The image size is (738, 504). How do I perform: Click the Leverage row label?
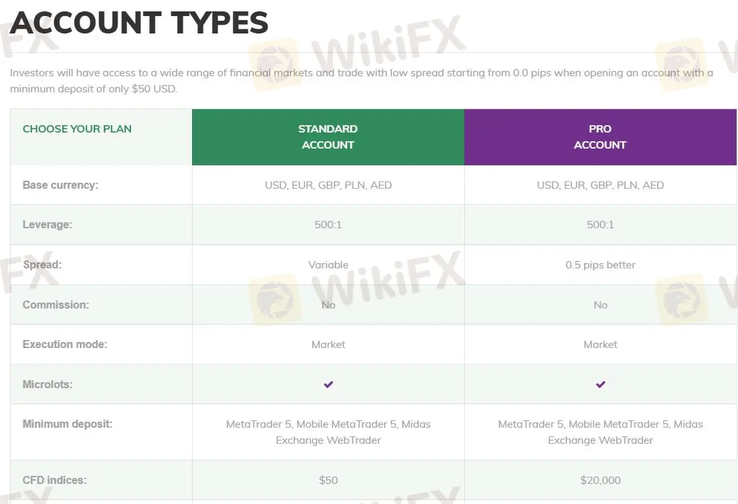pos(48,225)
